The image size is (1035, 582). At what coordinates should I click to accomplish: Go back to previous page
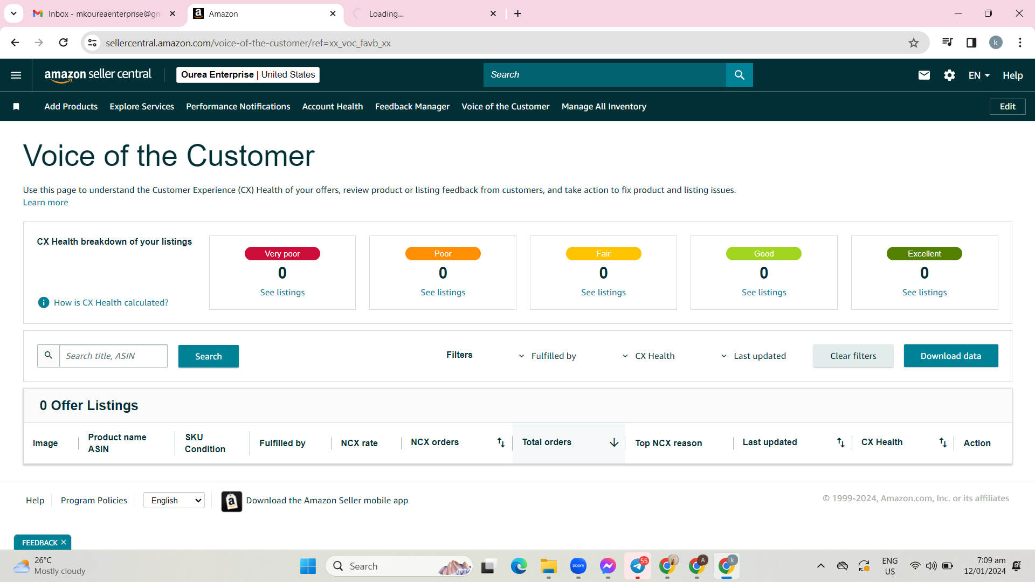coord(15,43)
